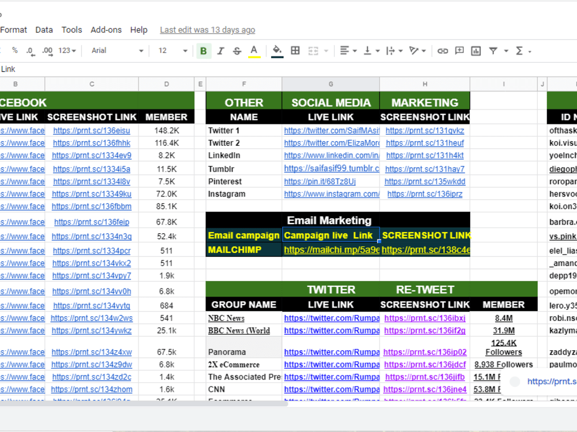
Task: Open the text color picker
Action: tap(254, 51)
